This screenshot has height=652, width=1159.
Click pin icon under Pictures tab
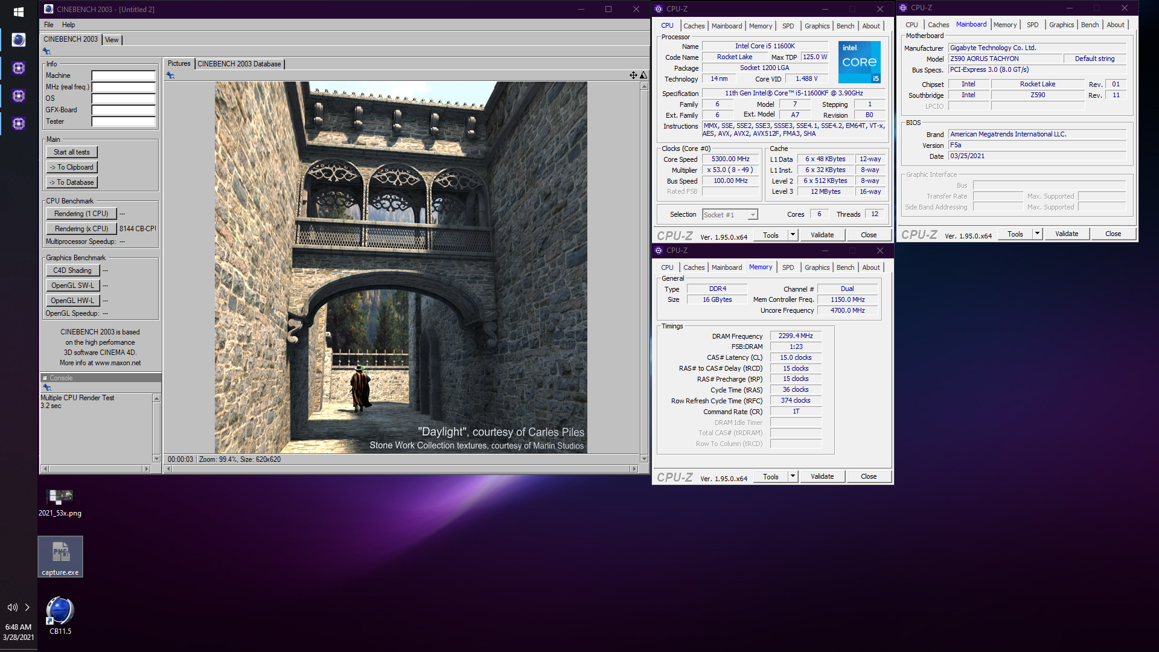[x=171, y=75]
